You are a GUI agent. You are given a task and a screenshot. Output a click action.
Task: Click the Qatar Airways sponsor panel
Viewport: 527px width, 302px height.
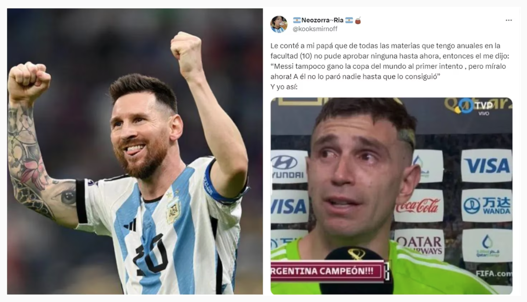pyautogui.click(x=419, y=245)
